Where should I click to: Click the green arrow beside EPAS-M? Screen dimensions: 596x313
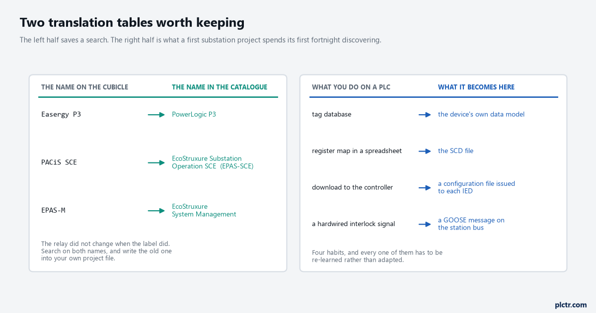point(156,211)
